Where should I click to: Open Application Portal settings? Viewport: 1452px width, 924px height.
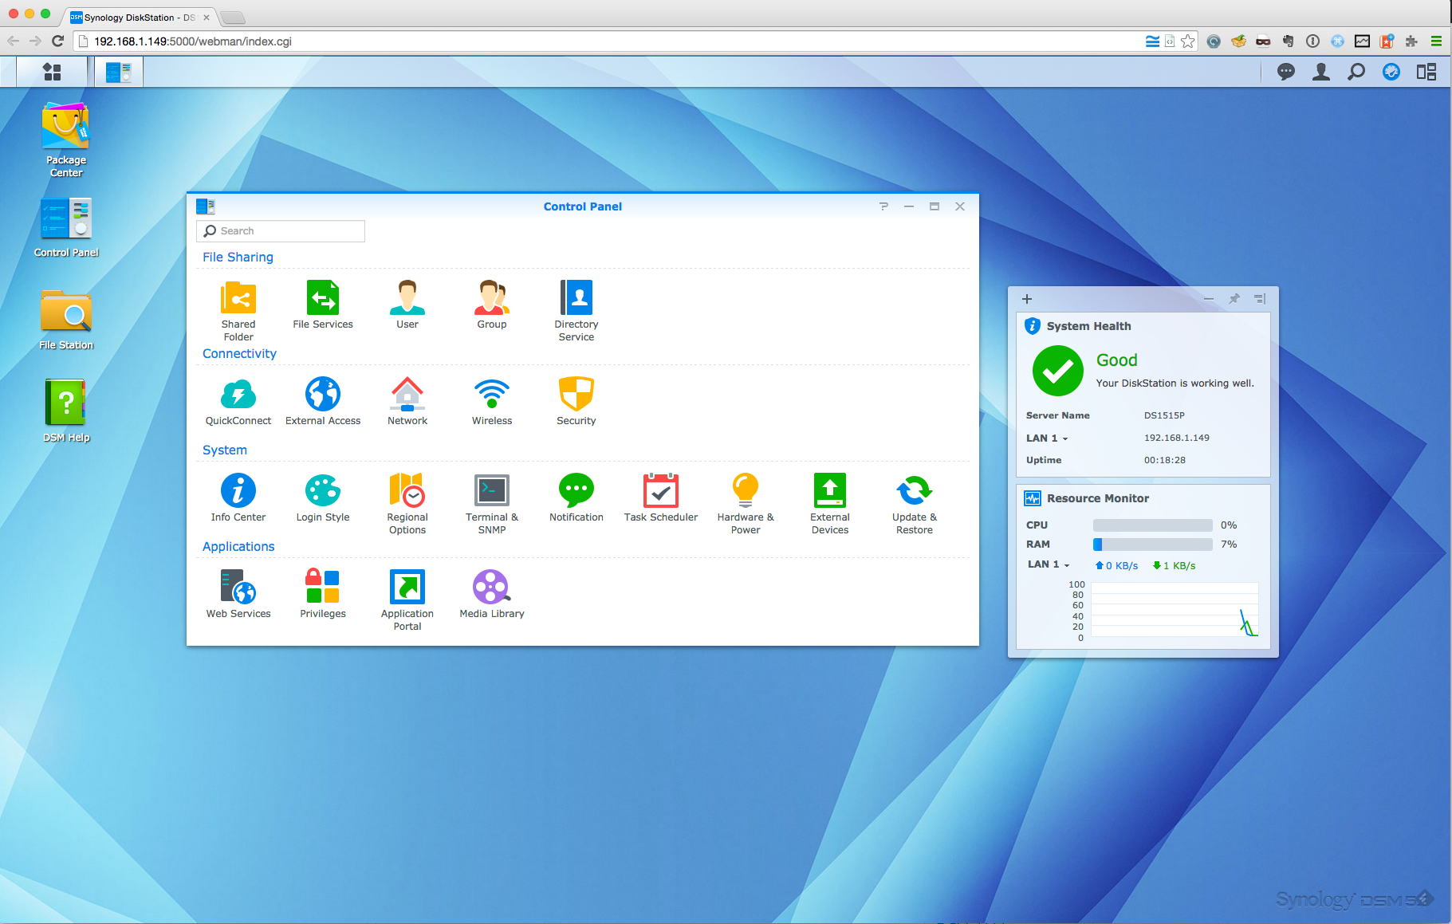407,600
